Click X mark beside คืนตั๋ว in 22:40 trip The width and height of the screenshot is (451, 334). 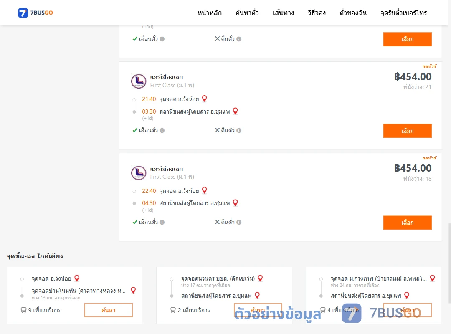point(218,222)
